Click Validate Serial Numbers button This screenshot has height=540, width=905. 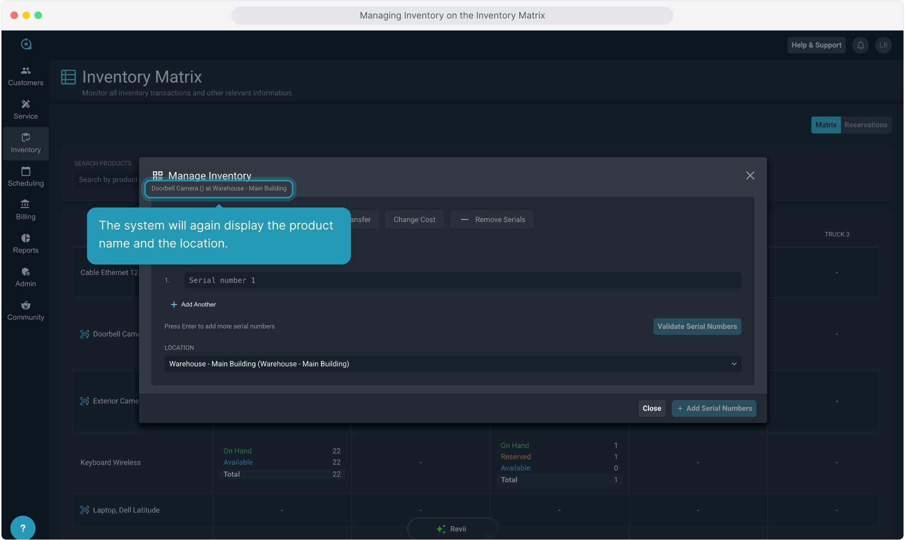pos(697,326)
